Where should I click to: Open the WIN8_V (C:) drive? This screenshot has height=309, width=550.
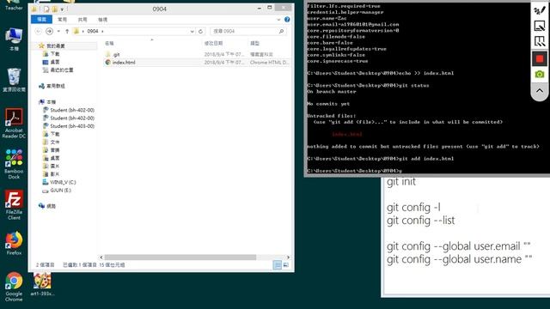click(63, 182)
